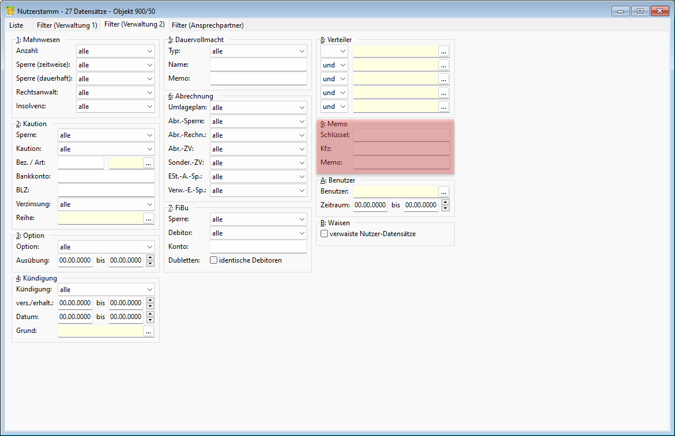
Task: Open the Mahnwesen Anzahl dropdown
Action: (x=115, y=51)
